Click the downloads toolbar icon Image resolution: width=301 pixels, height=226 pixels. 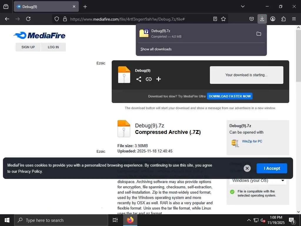click(262, 19)
